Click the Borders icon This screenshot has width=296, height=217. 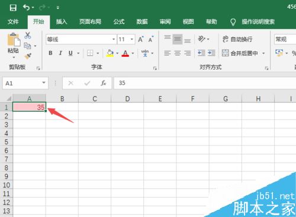pos(90,53)
